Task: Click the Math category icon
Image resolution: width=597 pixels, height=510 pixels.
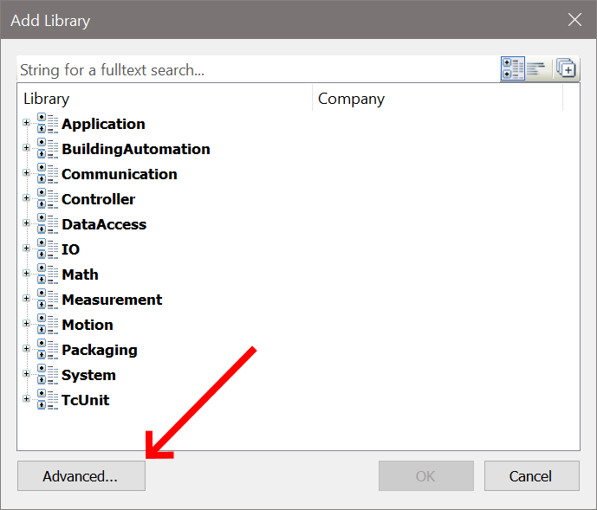Action: tap(48, 274)
